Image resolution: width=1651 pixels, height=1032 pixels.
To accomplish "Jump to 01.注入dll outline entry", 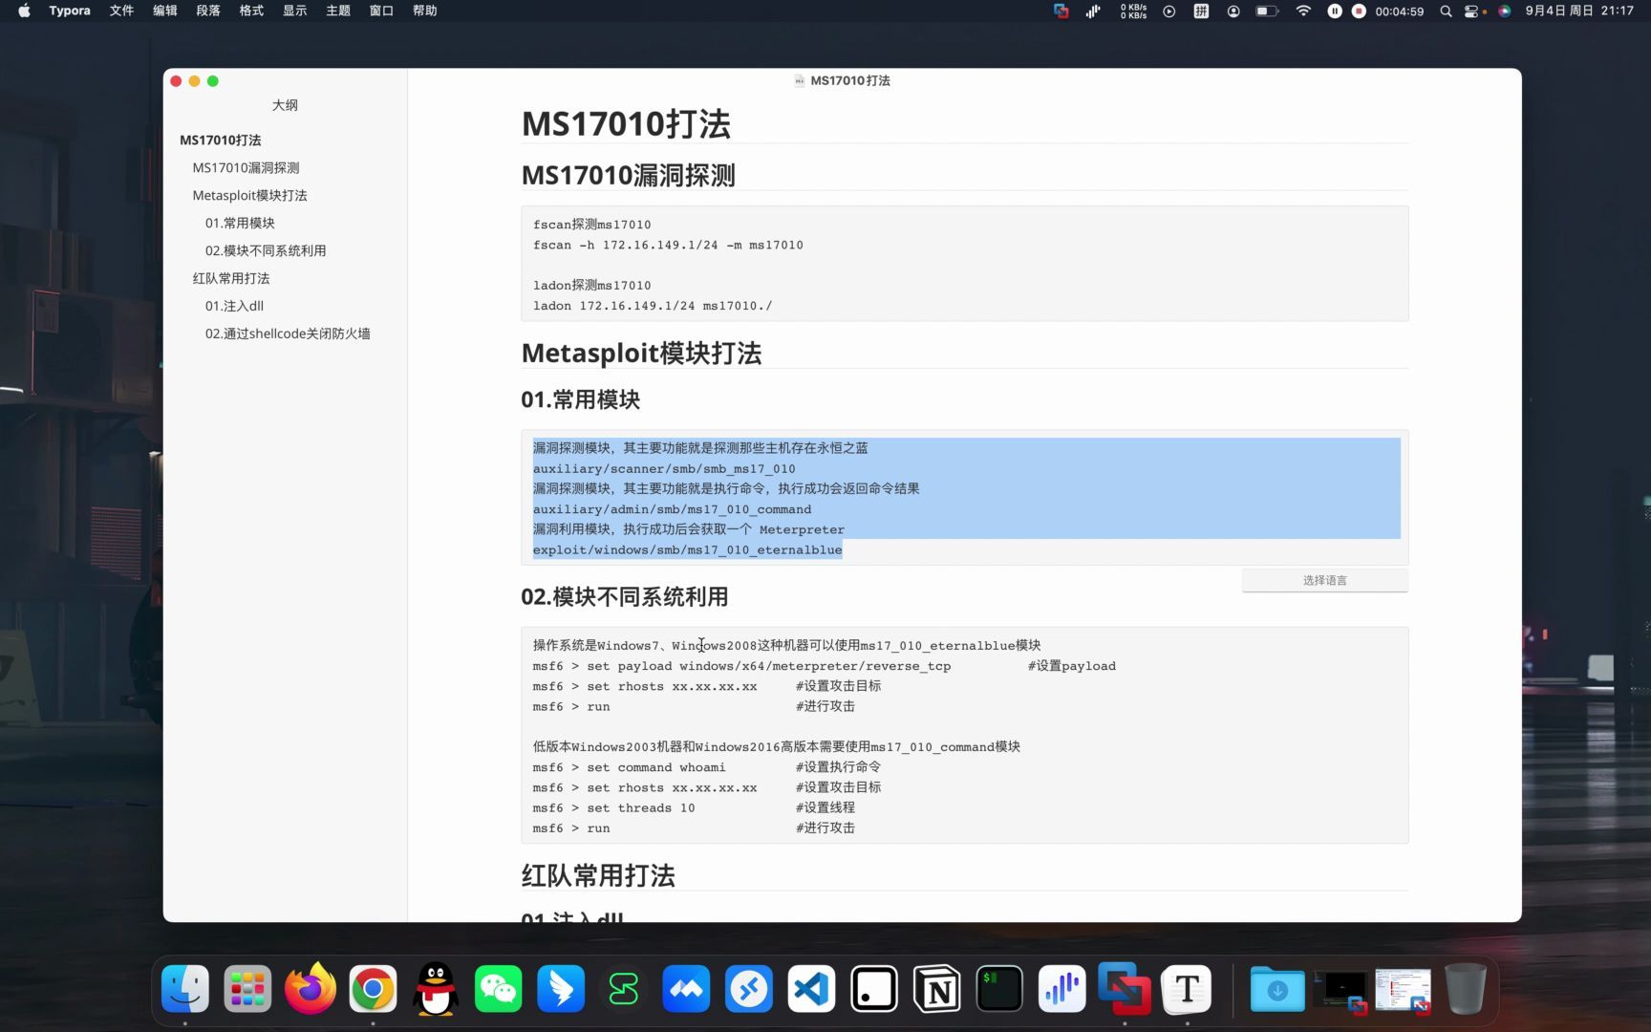I will (x=234, y=306).
